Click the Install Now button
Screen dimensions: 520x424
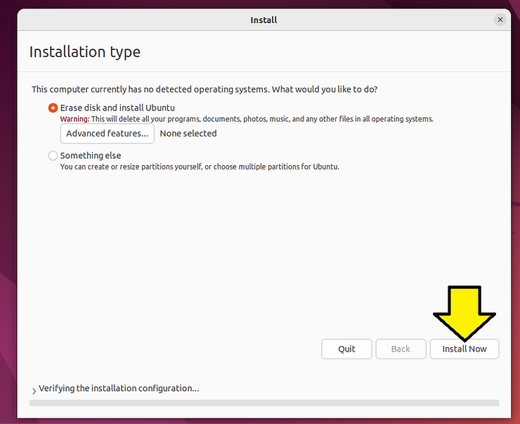(464, 349)
